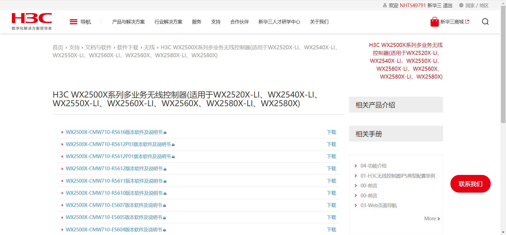Open 01-H3C无线控制器IPS典型配置举例 manual
Viewport: 506px width, 235px height.
[x=398, y=176]
